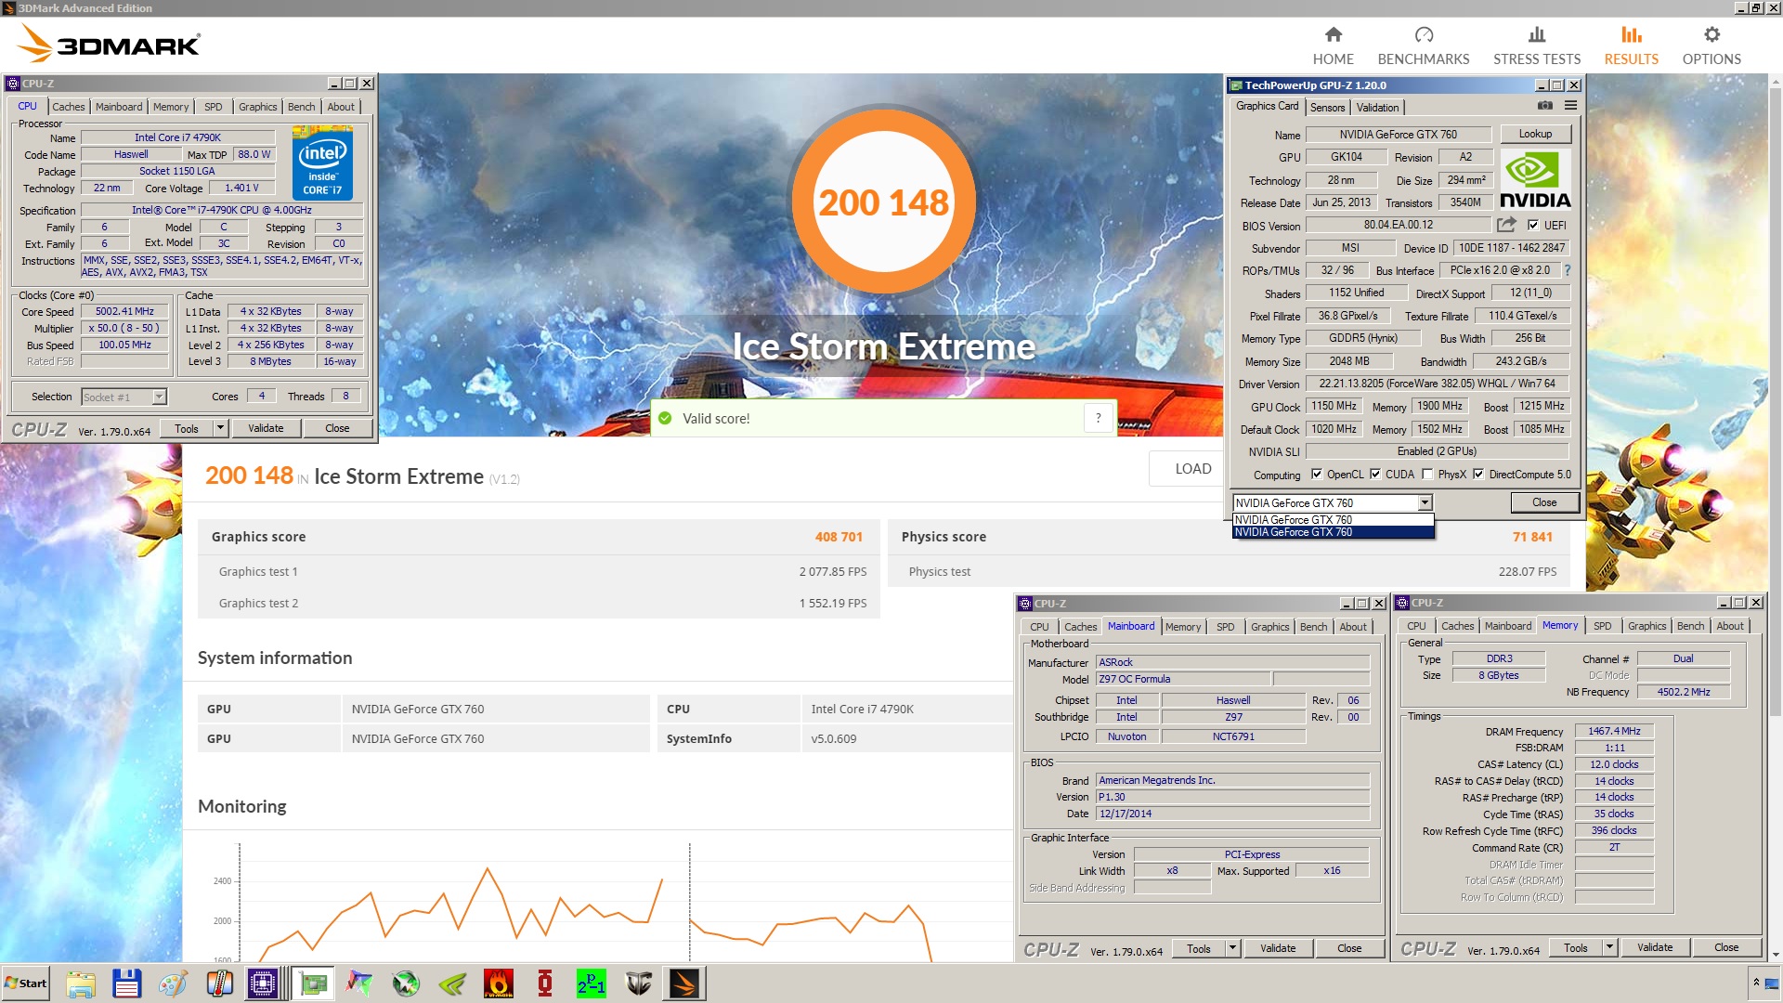This screenshot has width=1783, height=1003.
Task: Open Paint from the taskbar
Action: 174,983
